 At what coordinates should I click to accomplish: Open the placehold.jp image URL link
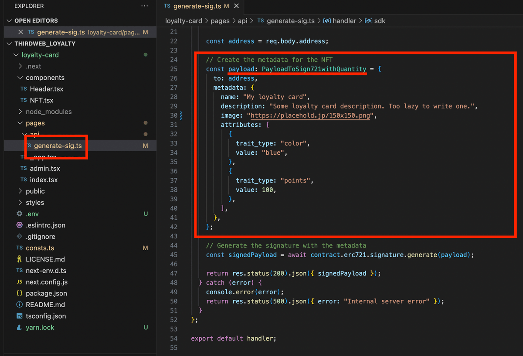point(310,115)
